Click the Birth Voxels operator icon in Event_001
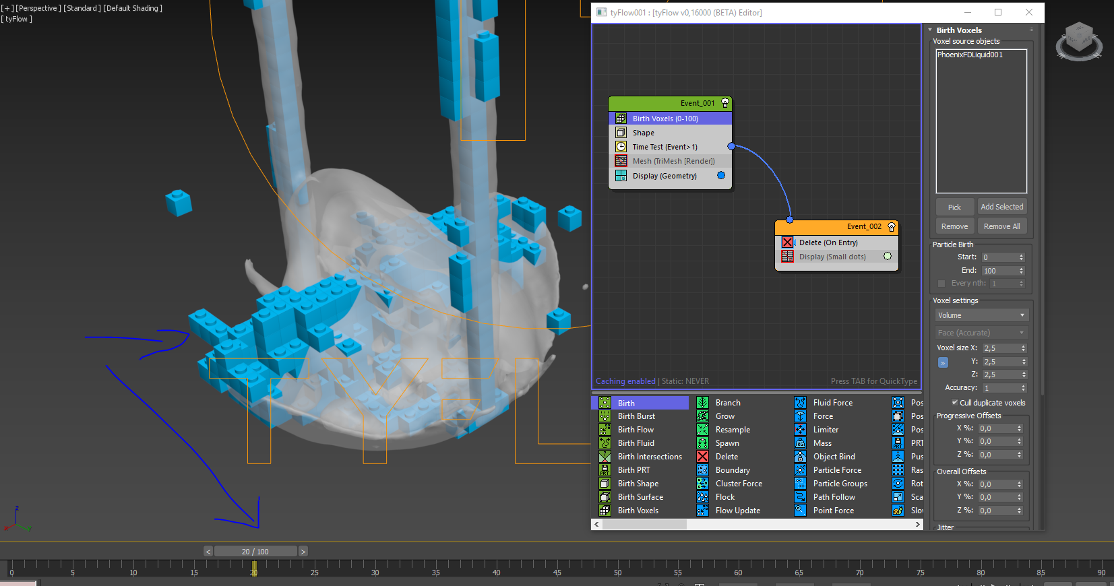1114x586 pixels. pos(621,119)
